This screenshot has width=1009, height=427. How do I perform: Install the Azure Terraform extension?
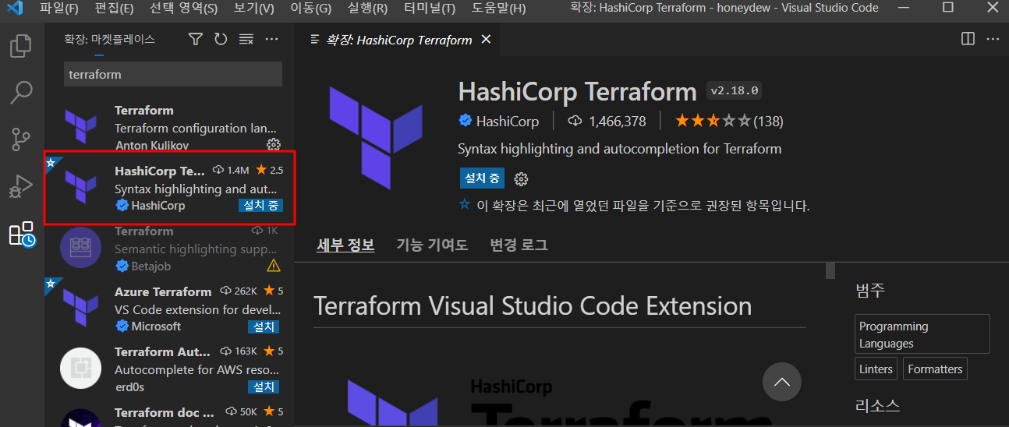pos(263,326)
